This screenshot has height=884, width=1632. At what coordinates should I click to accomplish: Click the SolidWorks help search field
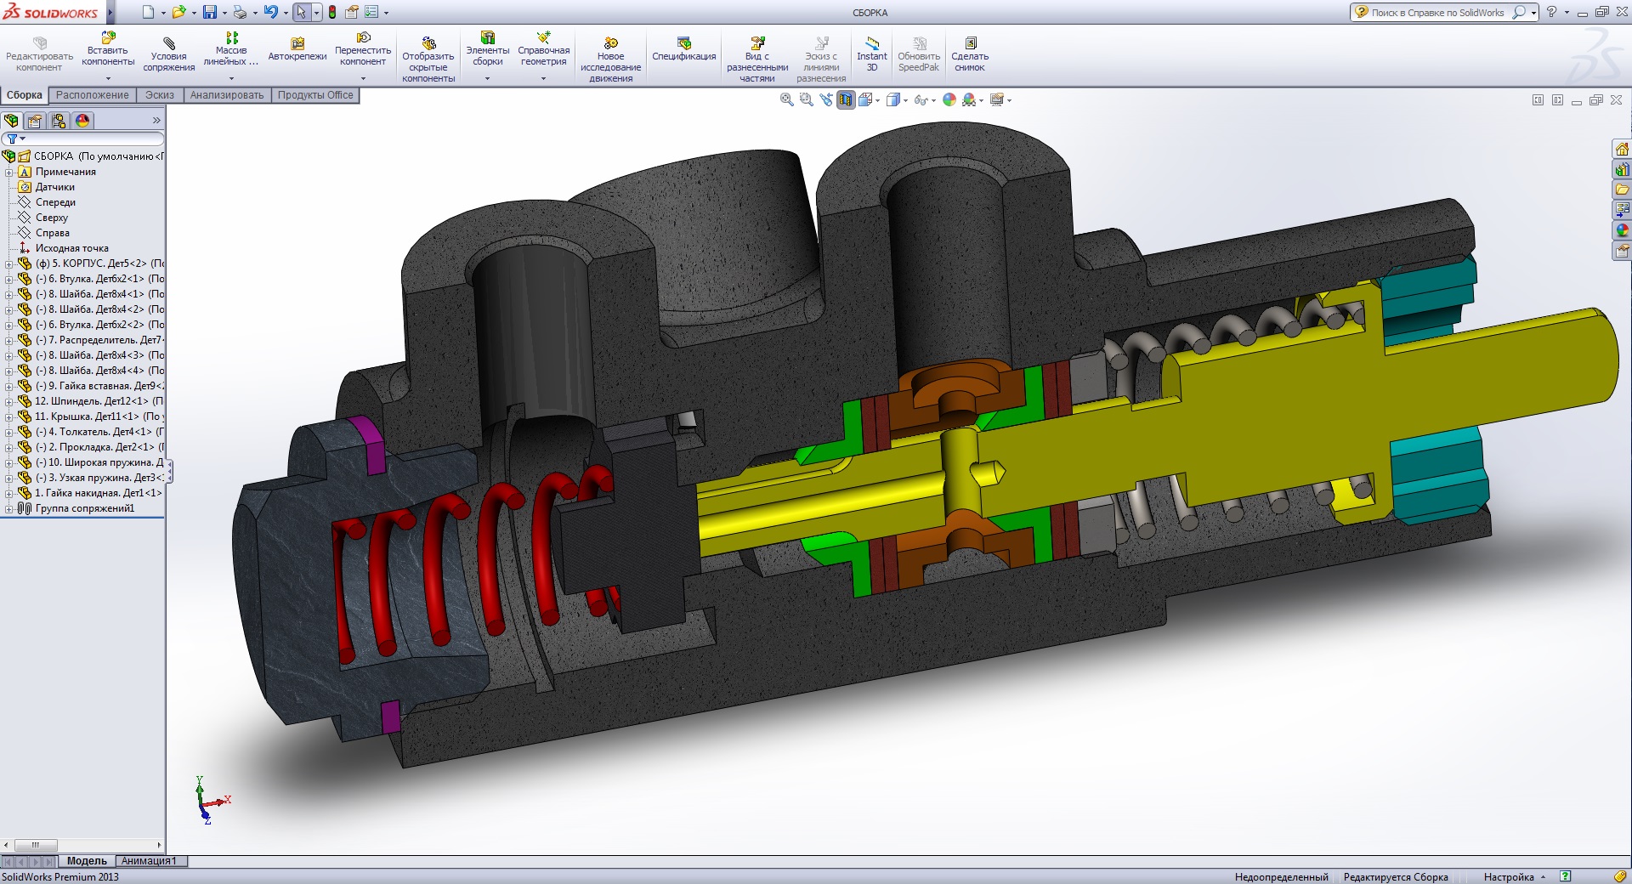[1436, 13]
